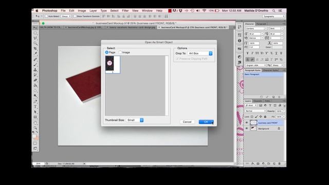Select Basic Paragraph style row

tap(264, 75)
